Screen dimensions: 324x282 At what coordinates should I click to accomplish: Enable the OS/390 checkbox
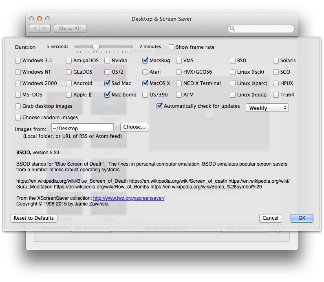coord(145,95)
